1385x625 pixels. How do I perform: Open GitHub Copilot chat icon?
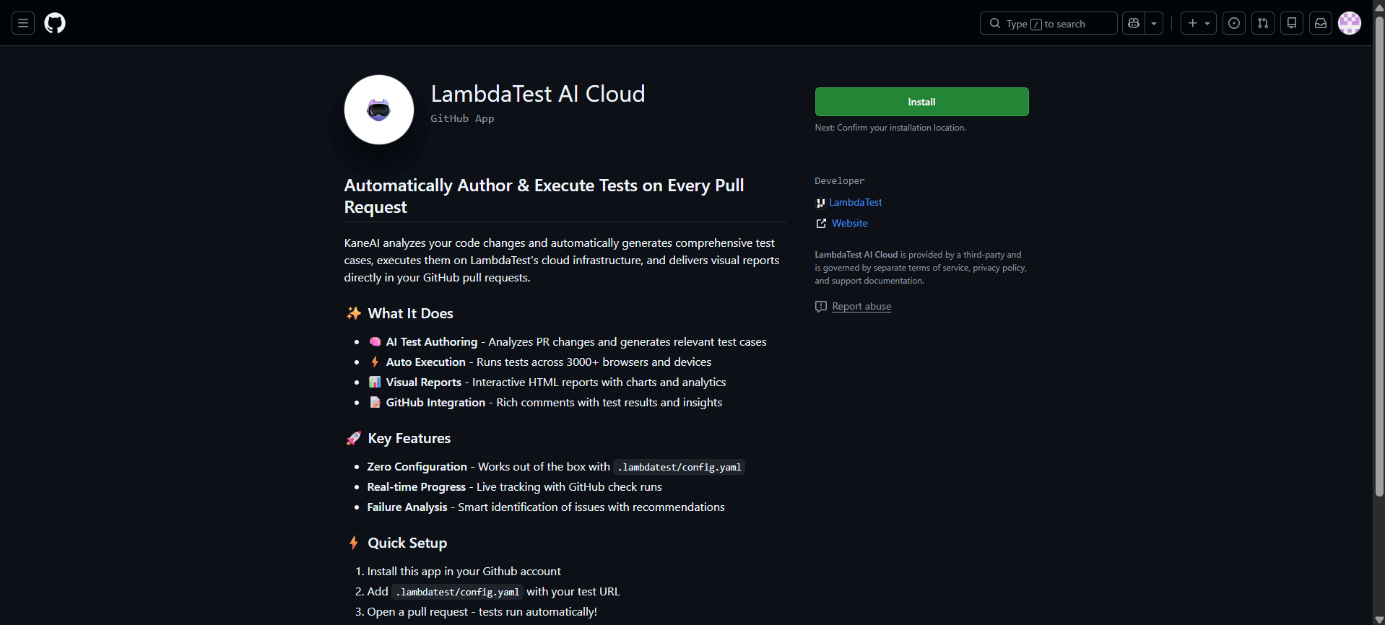[1134, 23]
